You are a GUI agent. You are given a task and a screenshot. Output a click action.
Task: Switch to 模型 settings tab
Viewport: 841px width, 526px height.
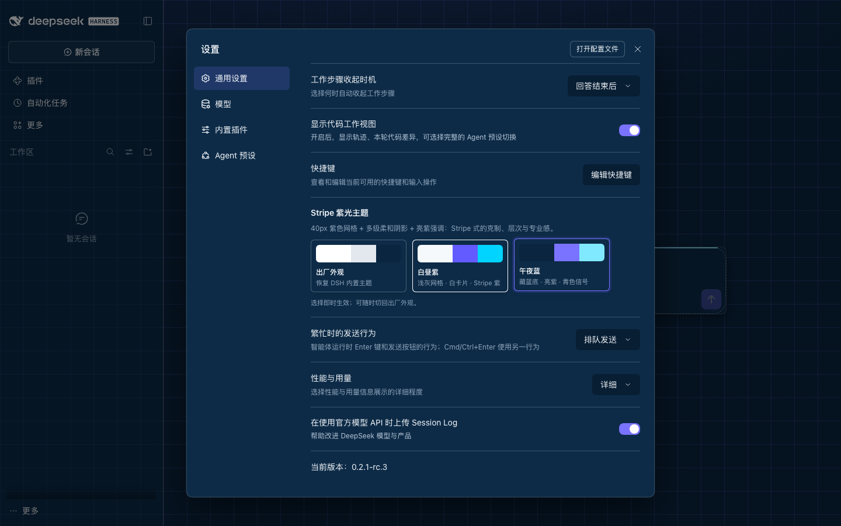(x=242, y=104)
